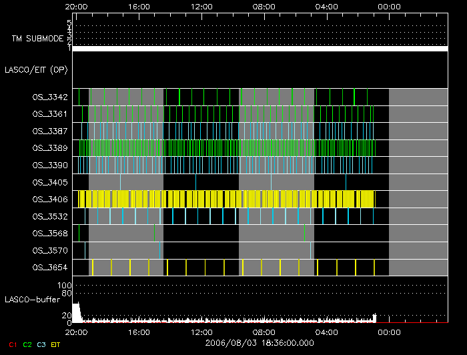Click the white bar in TM SUBMODE row
The width and height of the screenshot is (467, 355).
tap(259, 49)
